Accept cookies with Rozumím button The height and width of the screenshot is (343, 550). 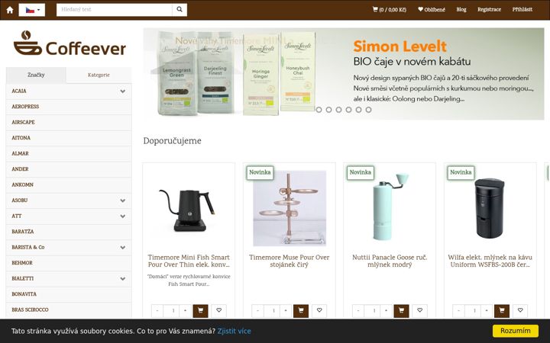click(x=516, y=331)
